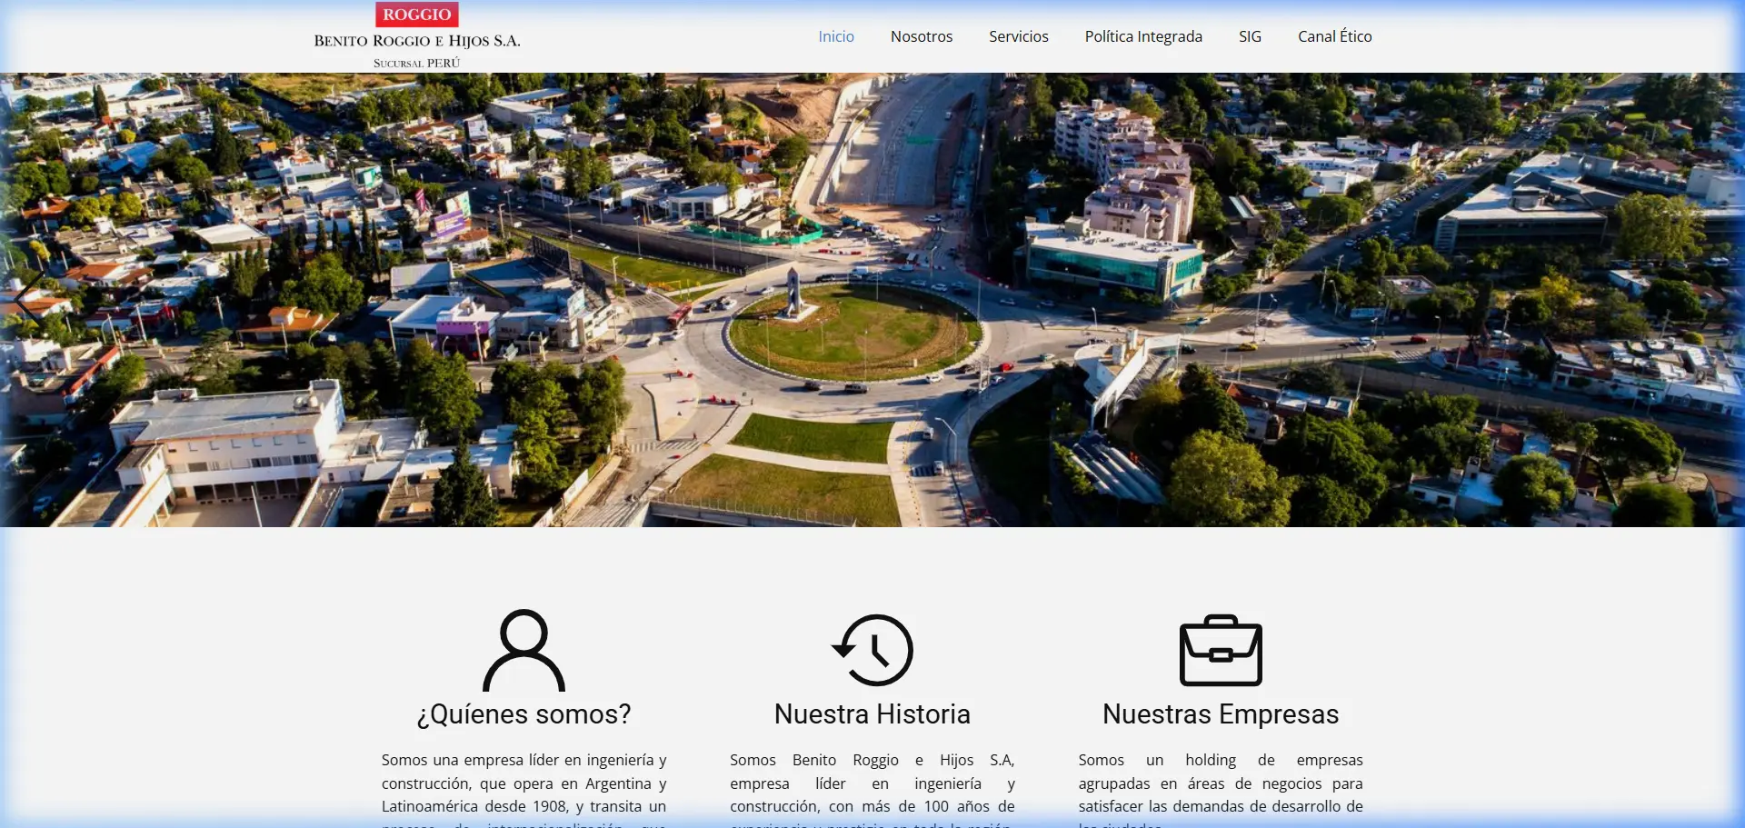
Task: Open the Nosotros menu item
Action: click(922, 36)
